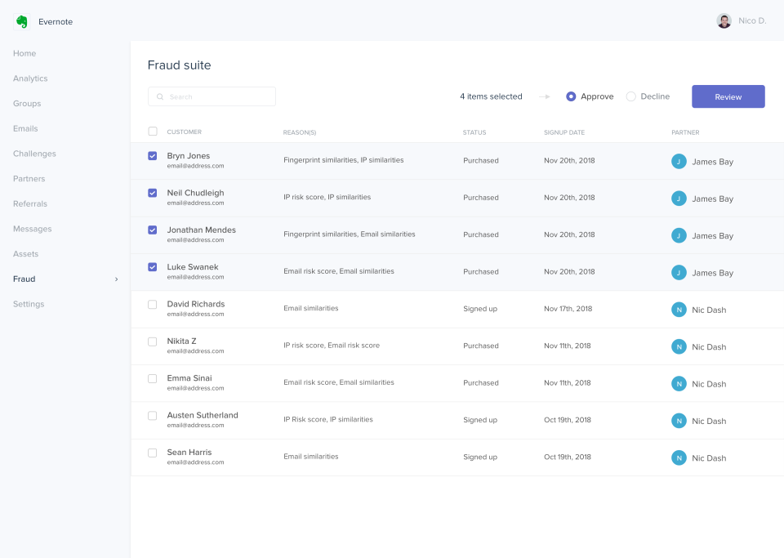Sort by the Signup Date column header
The height and width of the screenshot is (558, 784).
point(564,132)
